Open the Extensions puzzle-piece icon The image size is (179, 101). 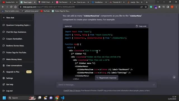159,7
